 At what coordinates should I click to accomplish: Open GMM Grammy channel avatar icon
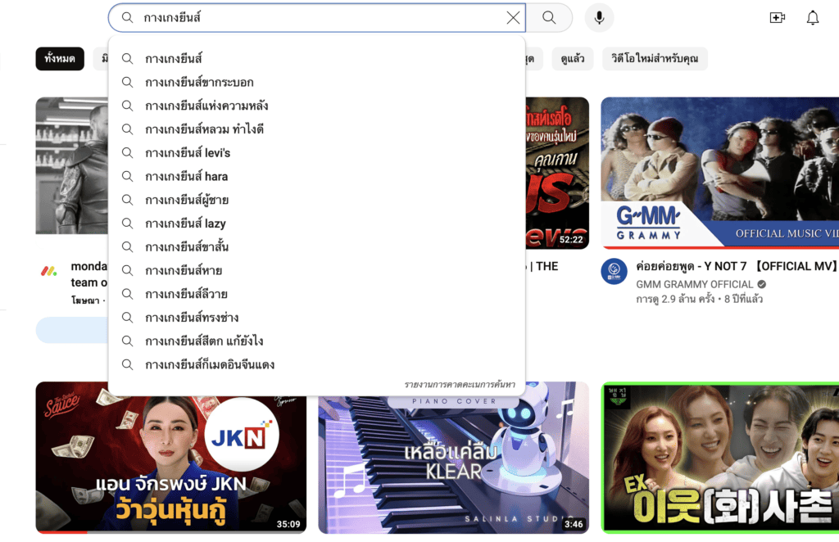[x=615, y=272]
